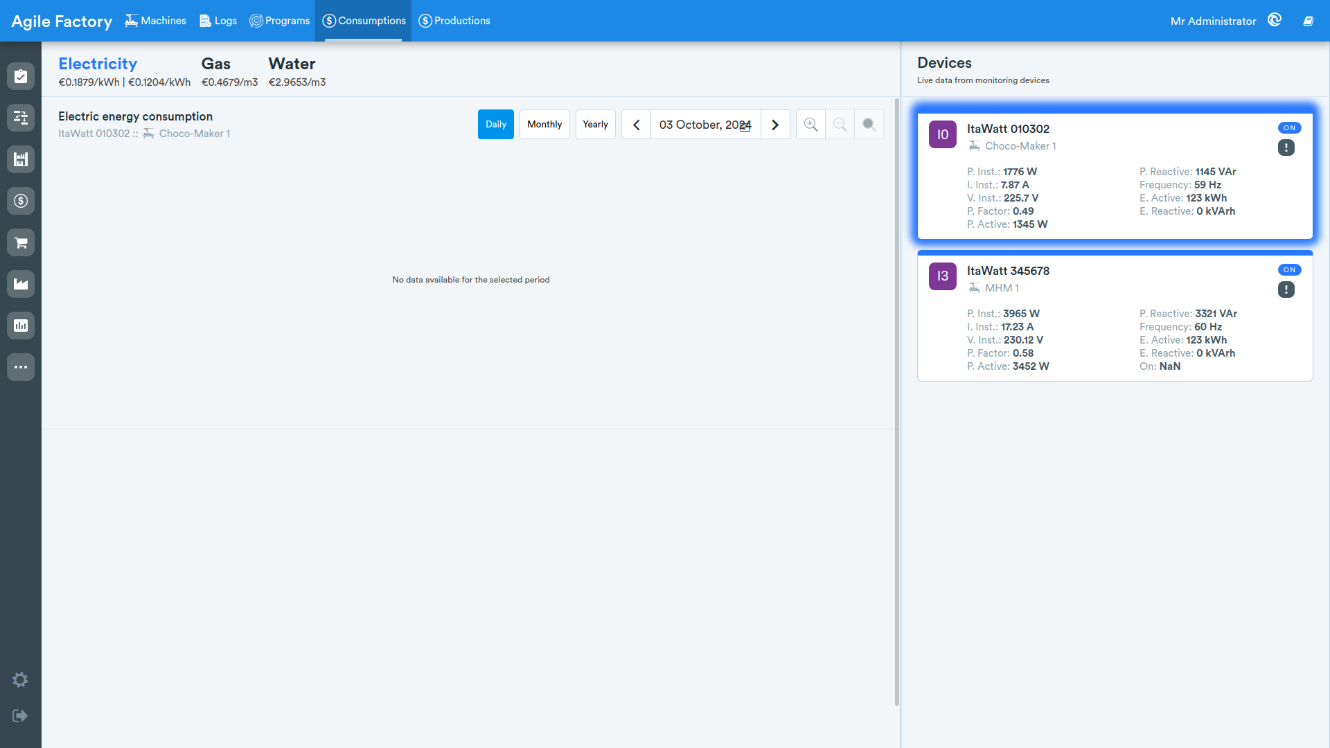Open the dollar coin sidebar icon

[21, 201]
